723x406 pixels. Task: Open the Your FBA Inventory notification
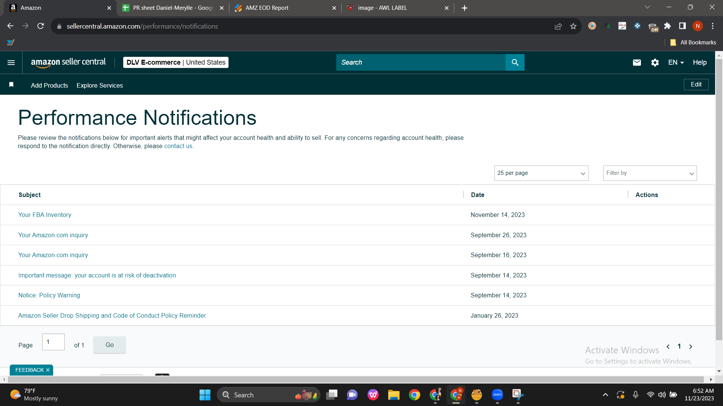tap(45, 215)
